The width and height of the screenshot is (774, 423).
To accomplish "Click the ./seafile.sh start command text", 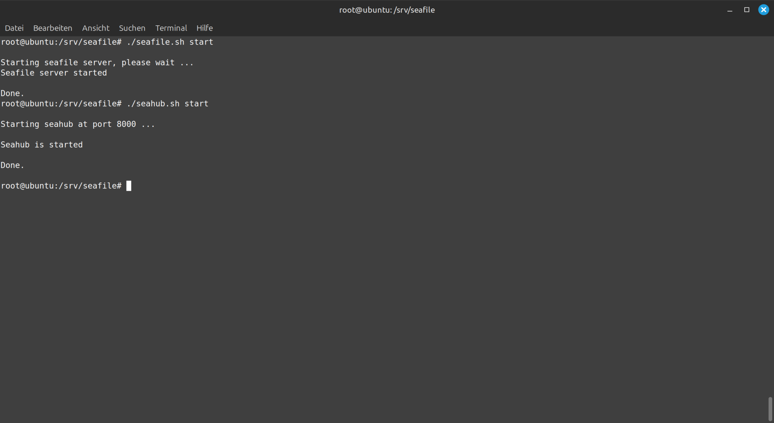I will [x=170, y=42].
